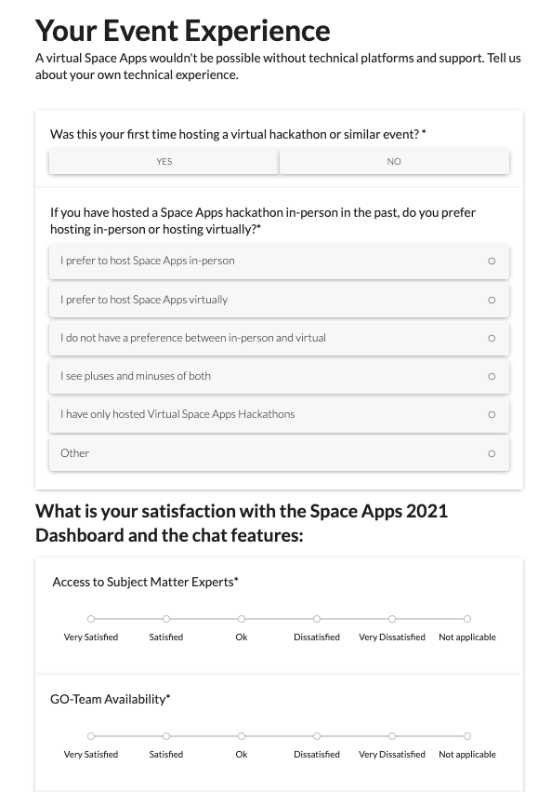This screenshot has height=792, width=538.
Task: Select YES for first time hosting
Action: (x=164, y=162)
